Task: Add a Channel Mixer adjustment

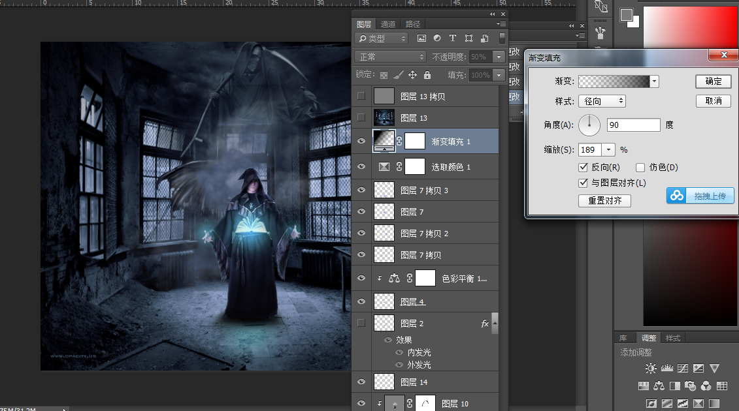Action: 706,386
